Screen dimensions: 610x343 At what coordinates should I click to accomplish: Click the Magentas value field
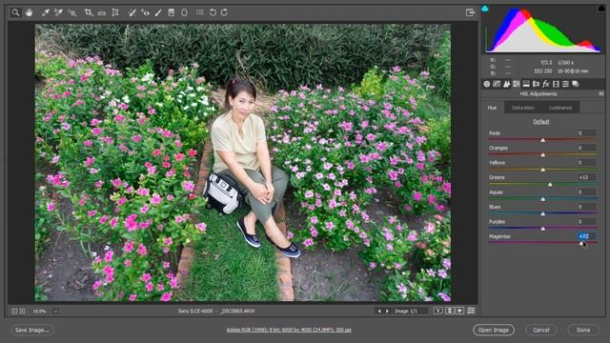pos(586,236)
